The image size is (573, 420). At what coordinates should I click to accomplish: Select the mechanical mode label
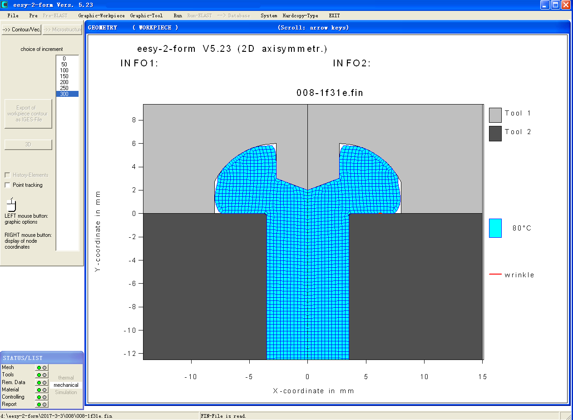(x=66, y=385)
